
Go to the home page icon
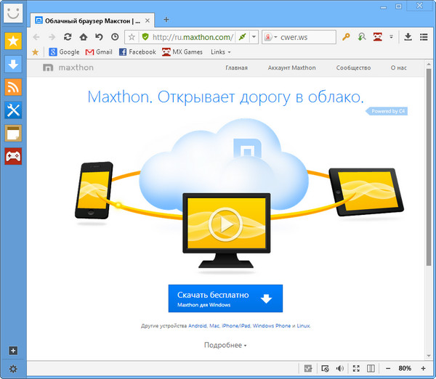[84, 36]
